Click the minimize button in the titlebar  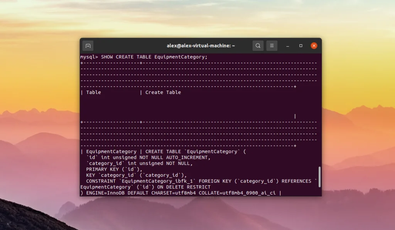click(287, 45)
